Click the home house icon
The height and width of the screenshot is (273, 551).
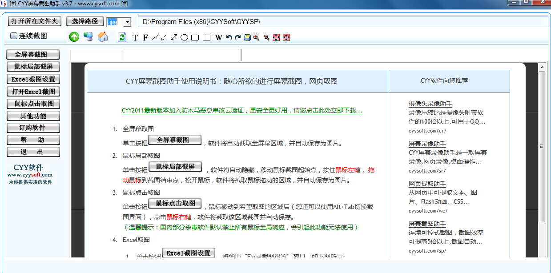point(103,37)
